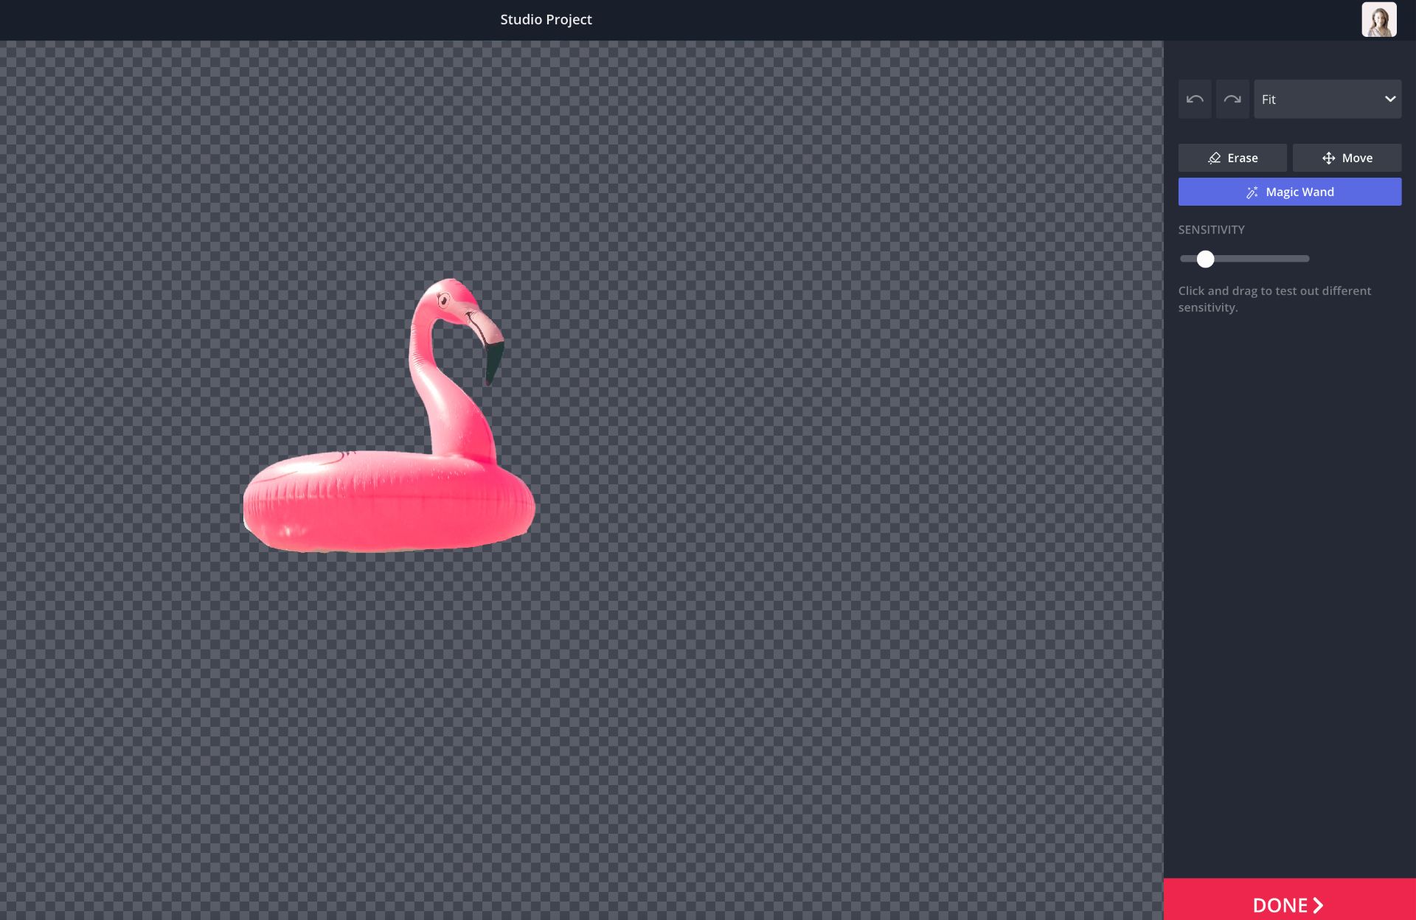
Task: Open the user profile avatar
Action: click(1378, 20)
